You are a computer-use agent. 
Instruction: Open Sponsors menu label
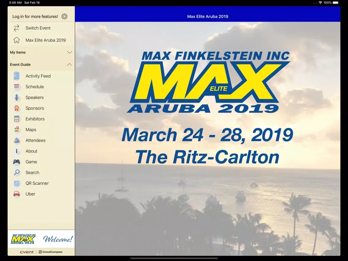pos(35,108)
